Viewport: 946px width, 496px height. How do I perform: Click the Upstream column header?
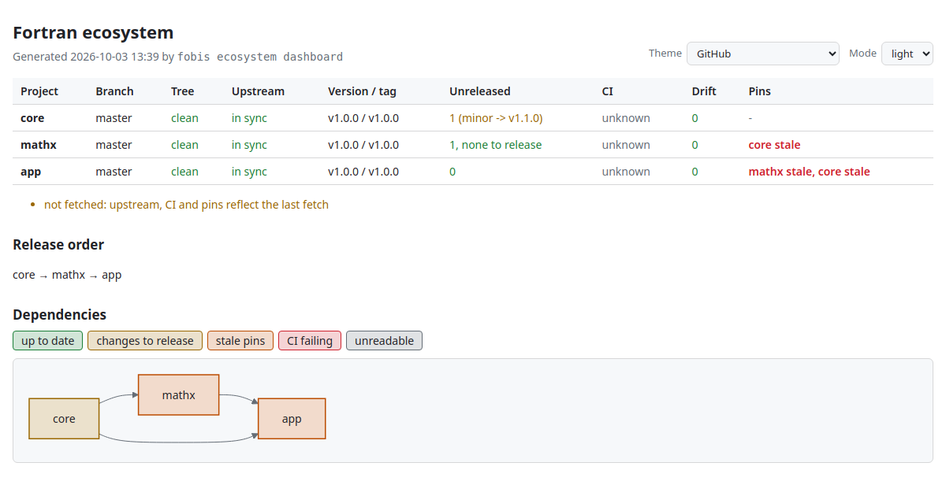coord(258,91)
